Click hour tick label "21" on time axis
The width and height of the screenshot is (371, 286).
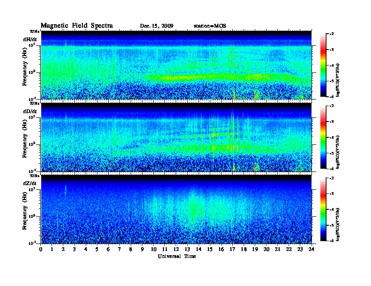(x=278, y=250)
